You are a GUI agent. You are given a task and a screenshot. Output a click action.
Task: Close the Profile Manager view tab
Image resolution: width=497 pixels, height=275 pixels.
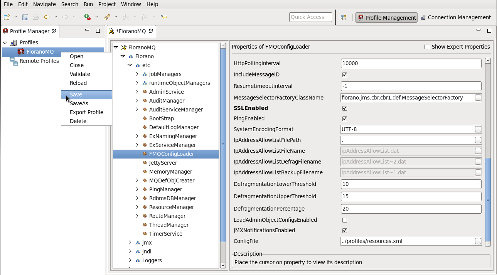point(54,31)
